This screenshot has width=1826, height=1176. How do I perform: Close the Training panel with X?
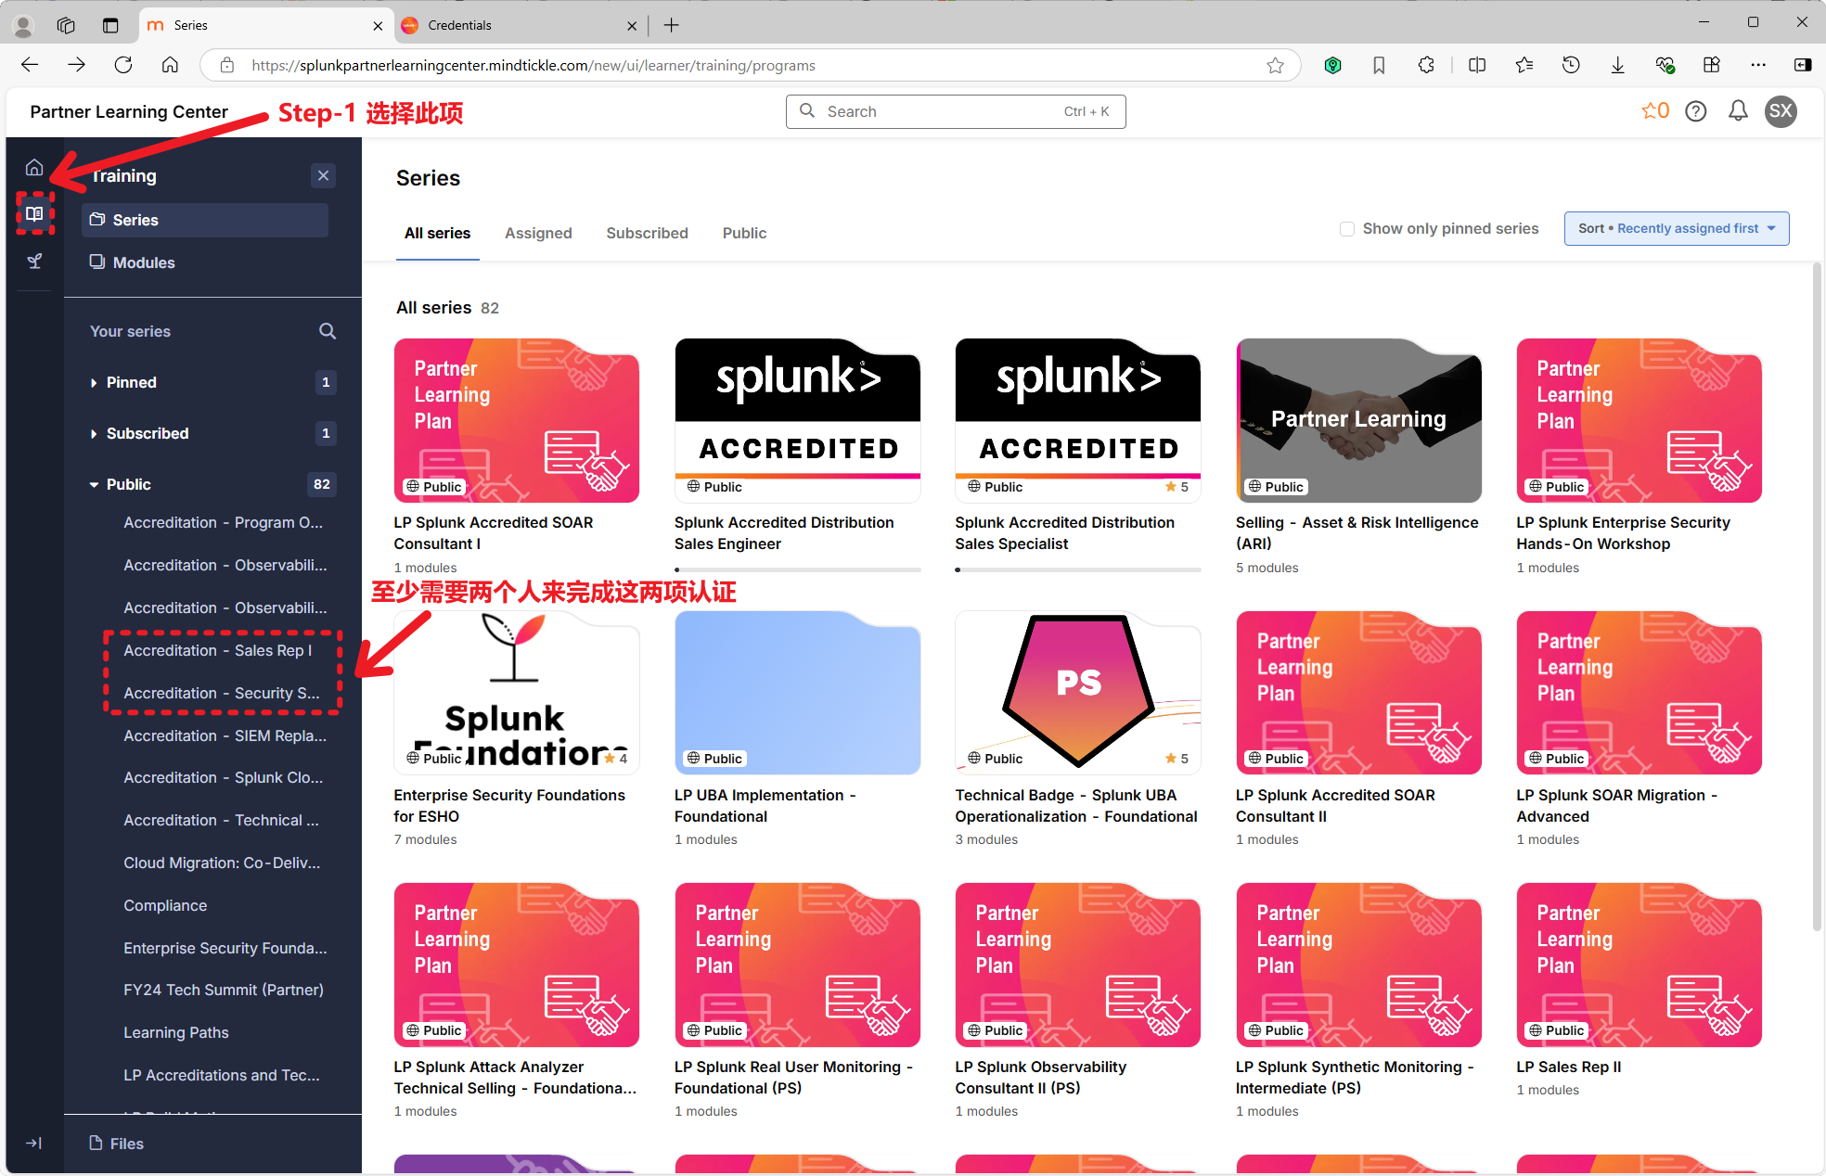pyautogui.click(x=323, y=175)
